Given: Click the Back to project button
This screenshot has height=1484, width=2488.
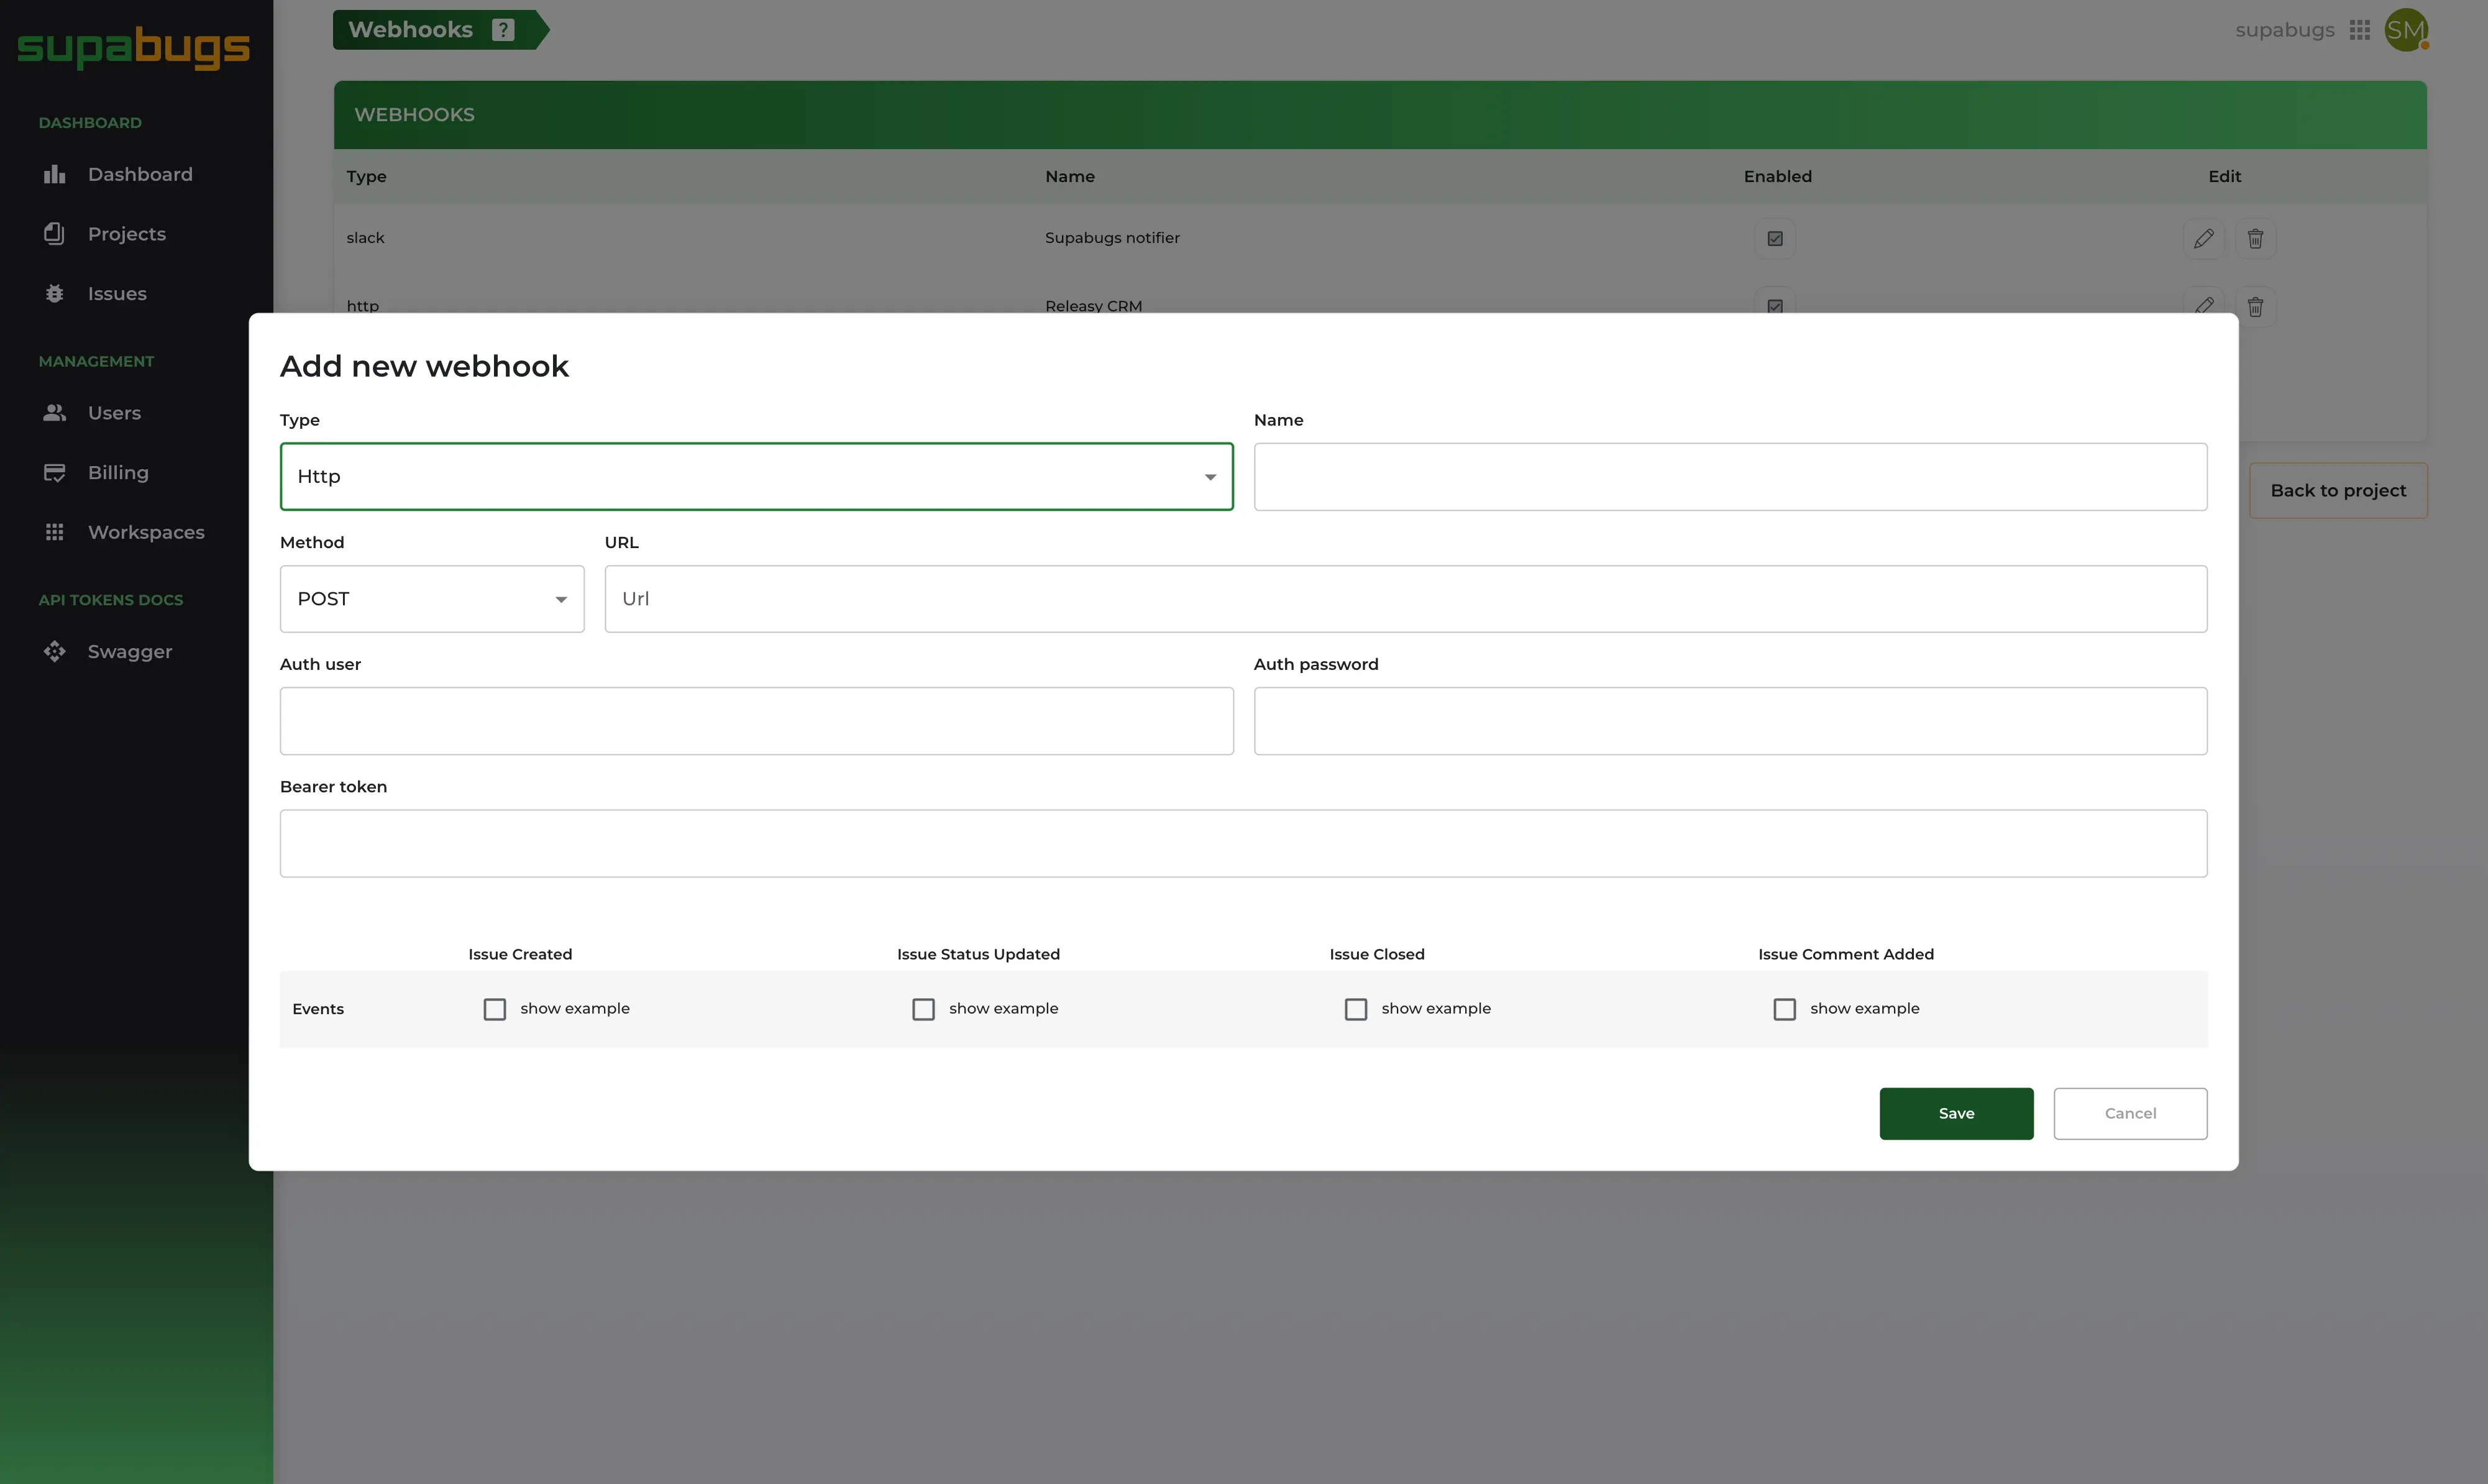Looking at the screenshot, I should click(2337, 491).
